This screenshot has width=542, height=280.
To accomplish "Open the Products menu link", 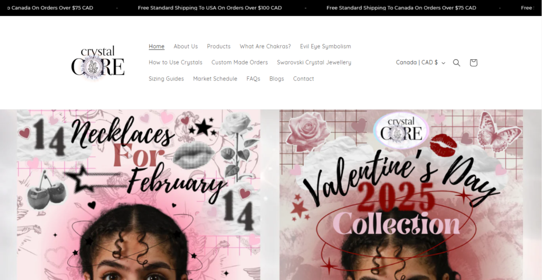I will (219, 47).
